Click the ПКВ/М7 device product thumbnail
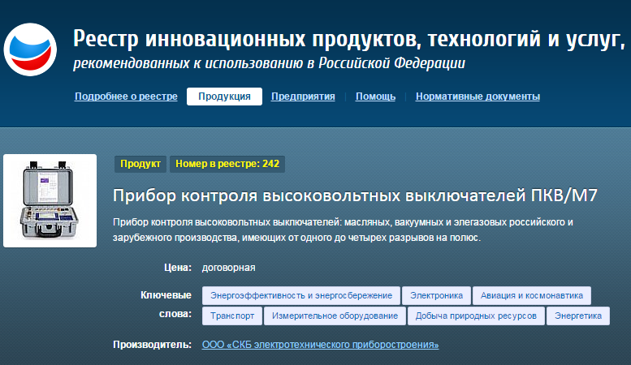This screenshot has width=631, height=365. click(x=50, y=200)
